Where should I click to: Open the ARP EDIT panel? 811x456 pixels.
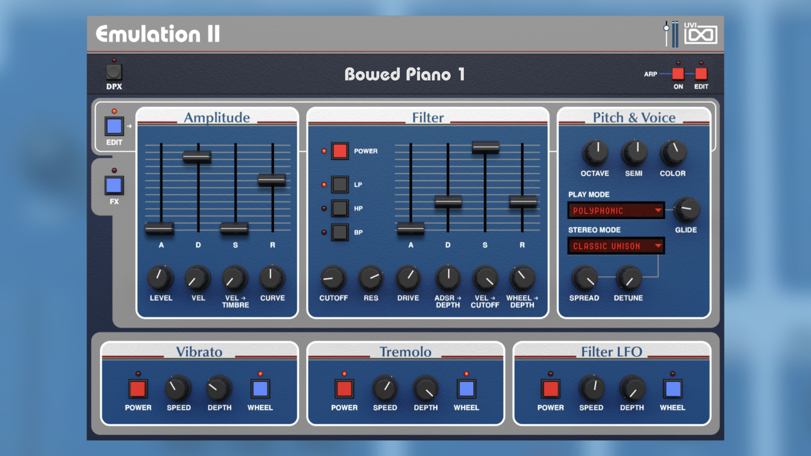(x=701, y=73)
